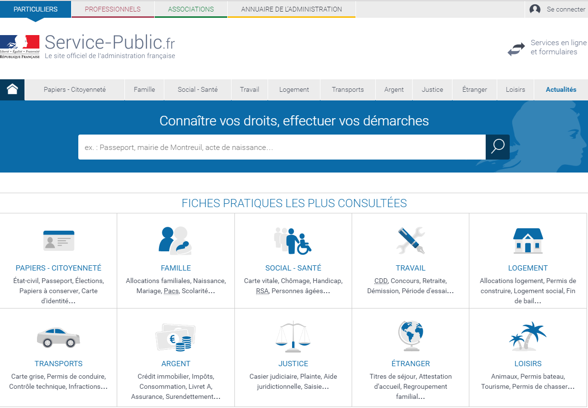Open Papiers - Citoyenneté in the navigation menu
The image size is (588, 408).
[x=74, y=89]
